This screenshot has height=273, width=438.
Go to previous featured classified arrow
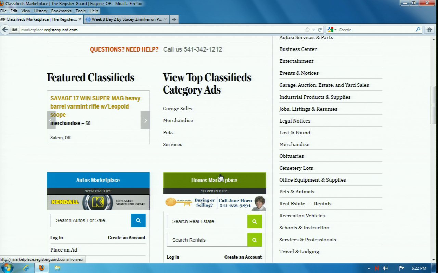click(x=51, y=120)
